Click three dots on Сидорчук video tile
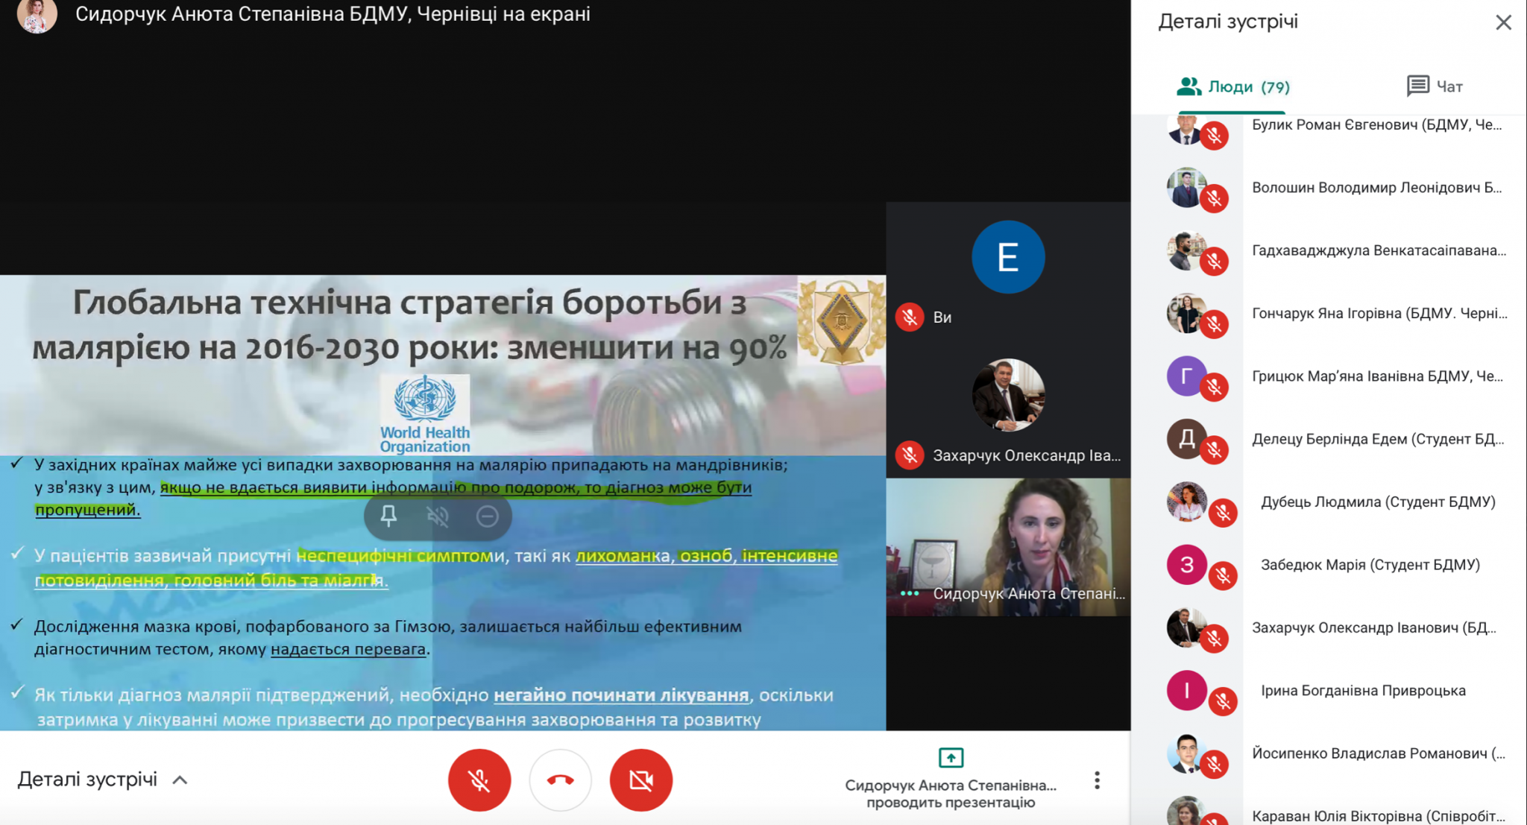The height and width of the screenshot is (825, 1527). 910,593
